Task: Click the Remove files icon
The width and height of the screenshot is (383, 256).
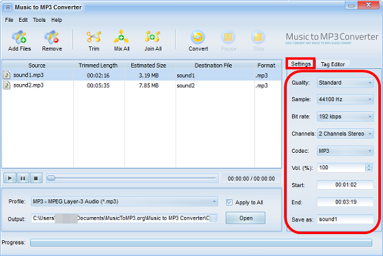Action: click(x=52, y=38)
